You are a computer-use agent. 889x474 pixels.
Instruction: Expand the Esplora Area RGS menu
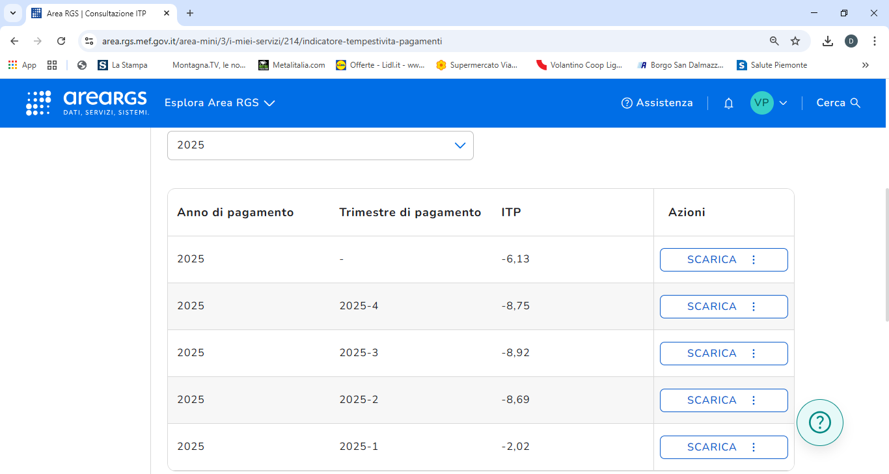point(219,103)
